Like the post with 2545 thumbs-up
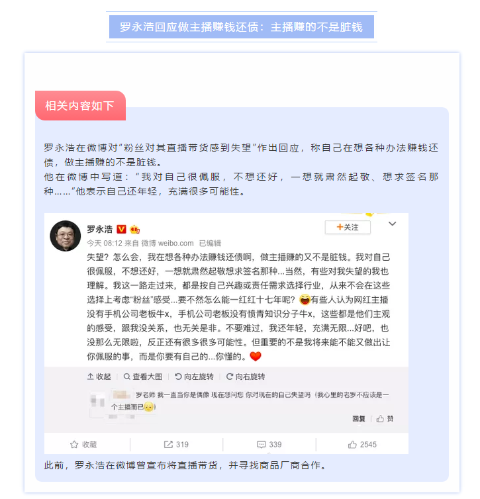Screen dimensions: 480x499 point(362,445)
